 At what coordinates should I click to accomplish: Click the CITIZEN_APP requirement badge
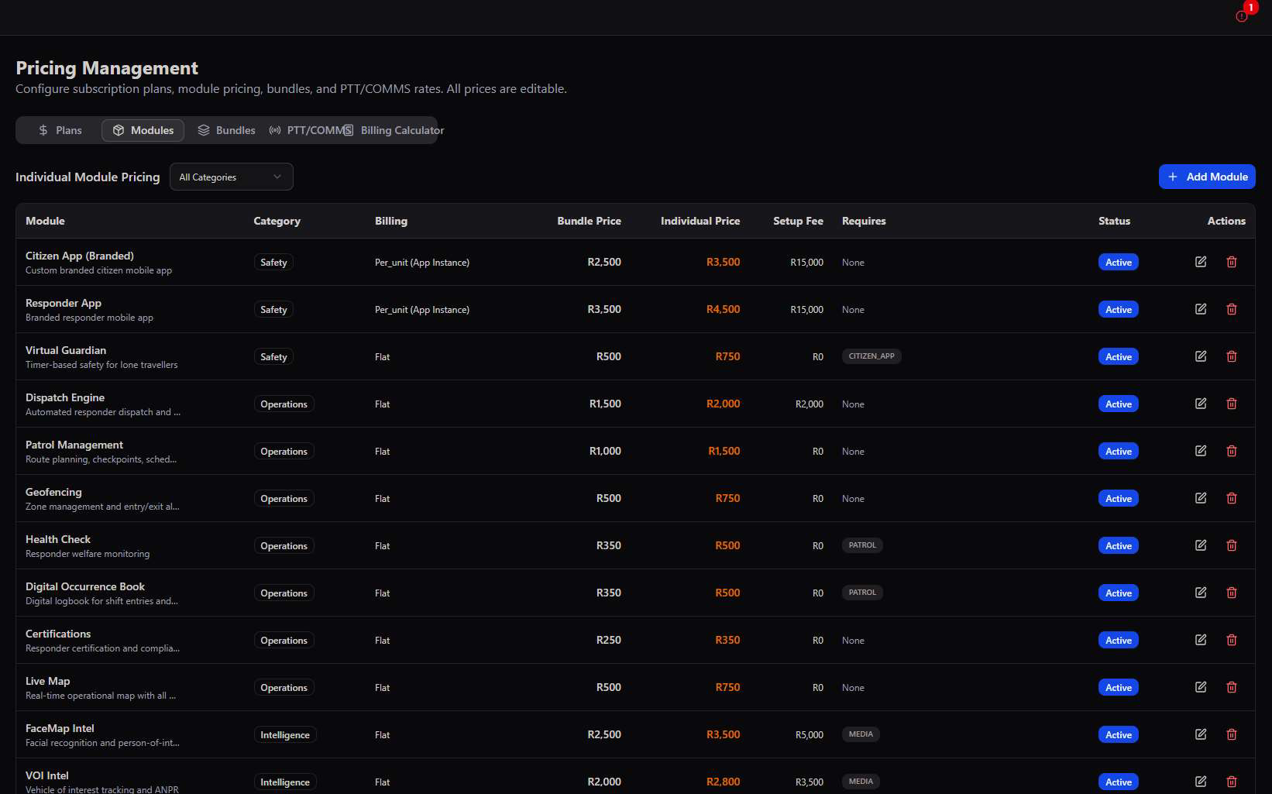tap(871, 356)
